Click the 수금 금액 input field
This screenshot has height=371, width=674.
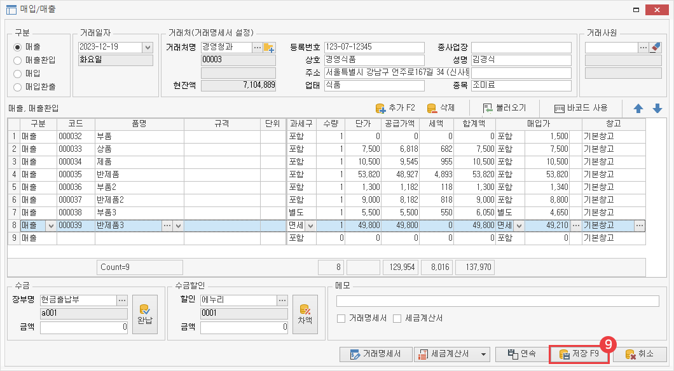click(84, 327)
